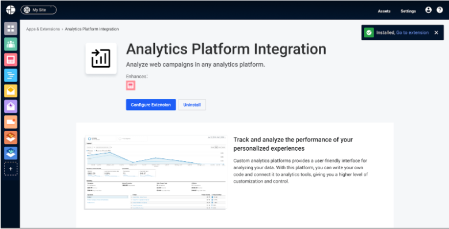Follow the Go to extension link
Viewport: 449px width, 229px height.
(412, 33)
